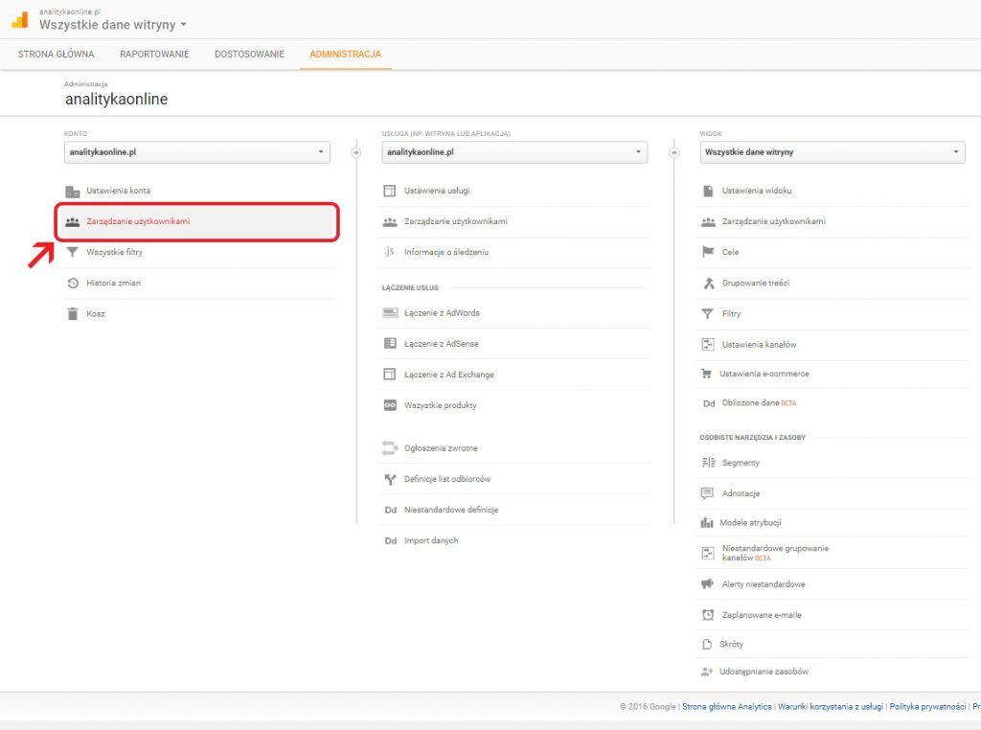Screen dimensions: 981x730
Task: Click the bar chart icon beside Modele atrybucji
Action: click(x=707, y=522)
